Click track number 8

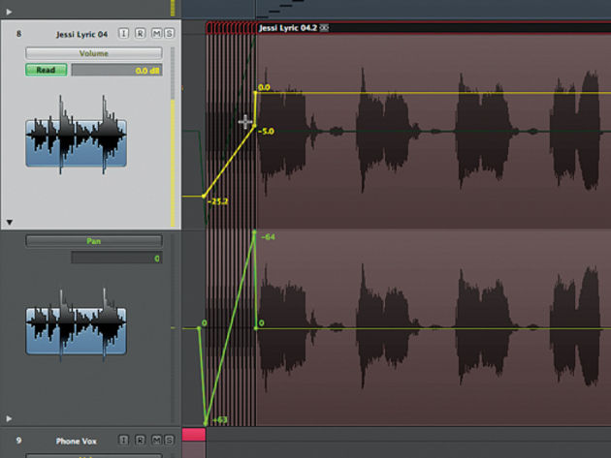pyautogui.click(x=18, y=34)
